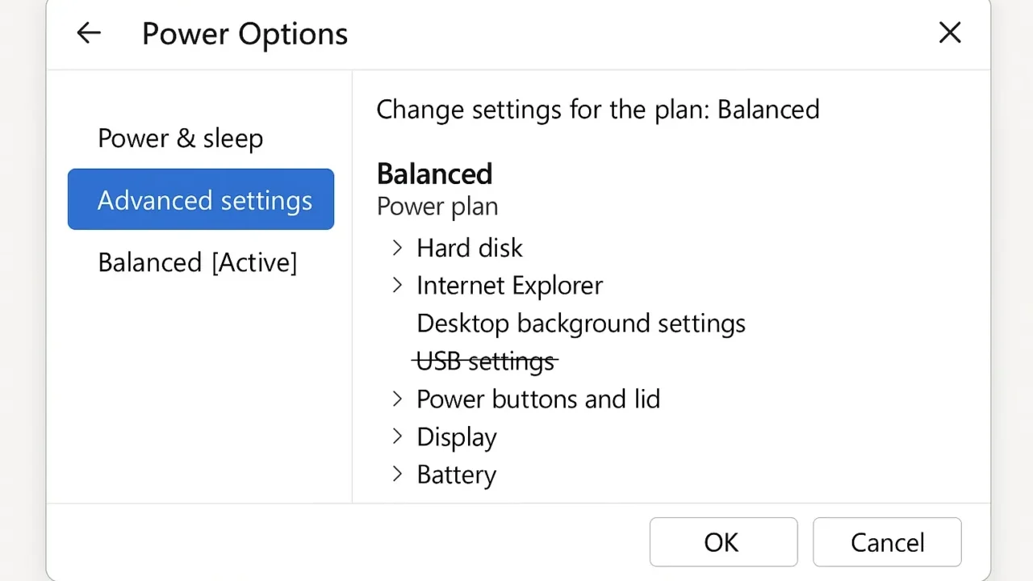Expand the Display chevron

(396, 437)
